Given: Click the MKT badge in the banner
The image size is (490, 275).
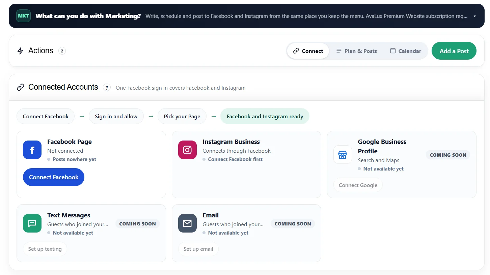Looking at the screenshot, I should point(23,16).
